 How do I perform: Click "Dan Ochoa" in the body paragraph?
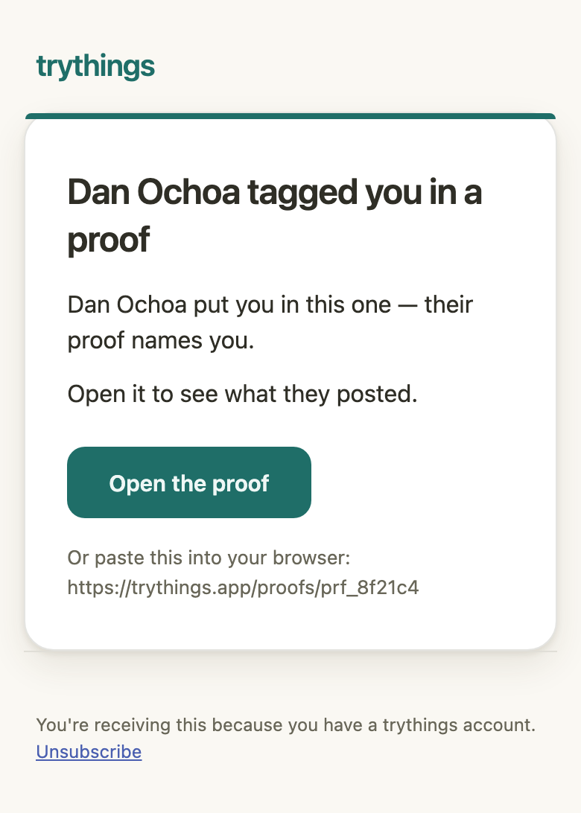(127, 305)
